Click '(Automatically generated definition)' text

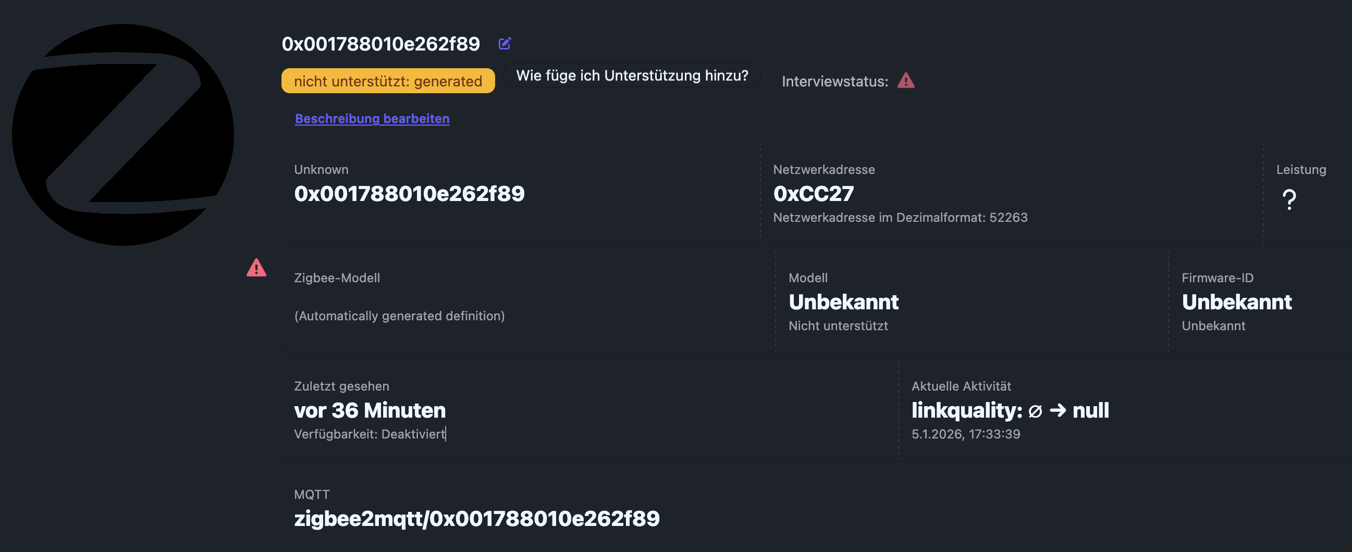(x=399, y=316)
